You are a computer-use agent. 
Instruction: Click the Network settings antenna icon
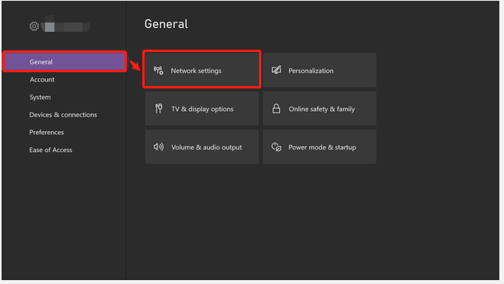coord(159,70)
